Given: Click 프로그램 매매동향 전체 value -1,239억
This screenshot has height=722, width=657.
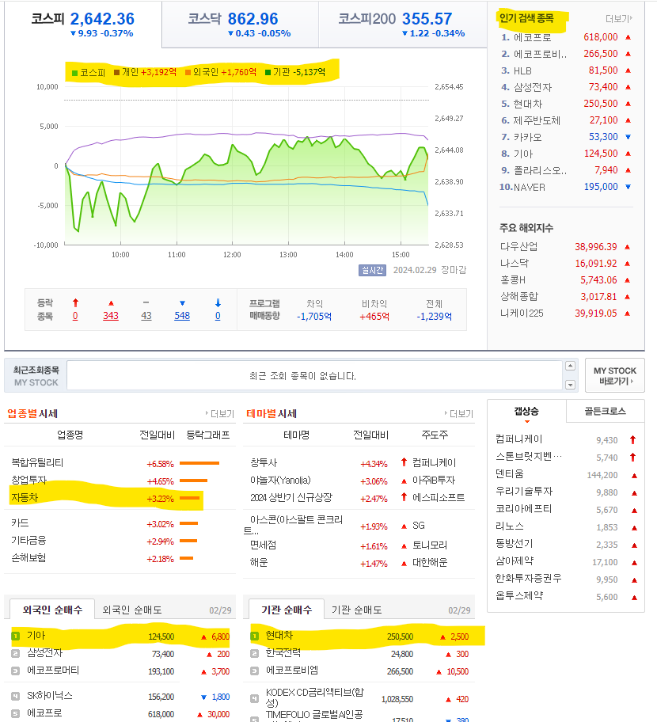Looking at the screenshot, I should 434,317.
